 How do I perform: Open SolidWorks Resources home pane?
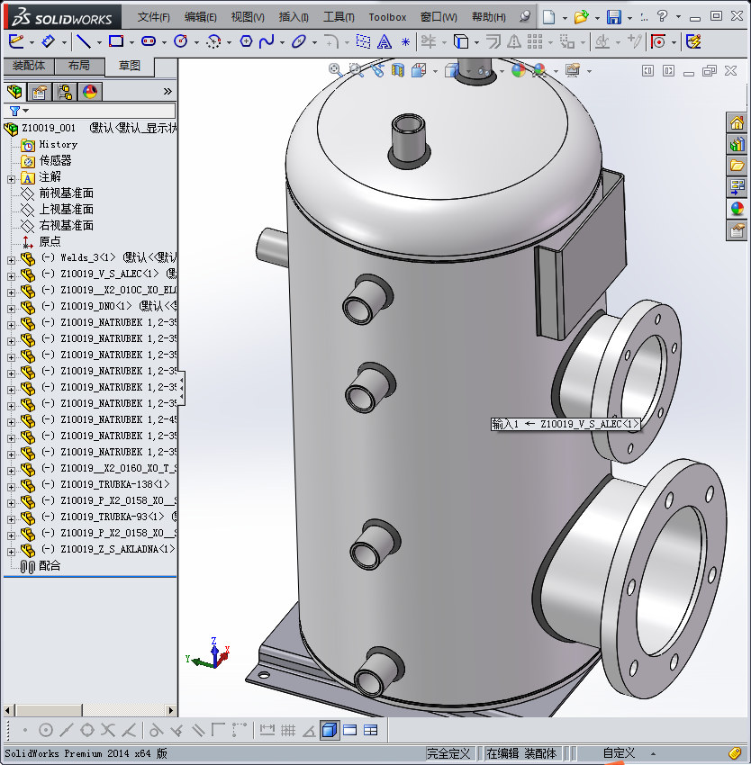(737, 123)
